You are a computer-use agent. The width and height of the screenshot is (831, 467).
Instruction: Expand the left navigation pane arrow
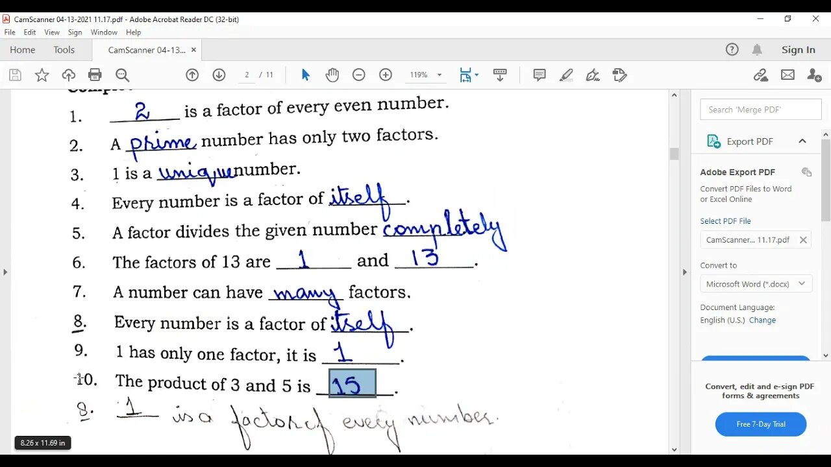pos(5,272)
